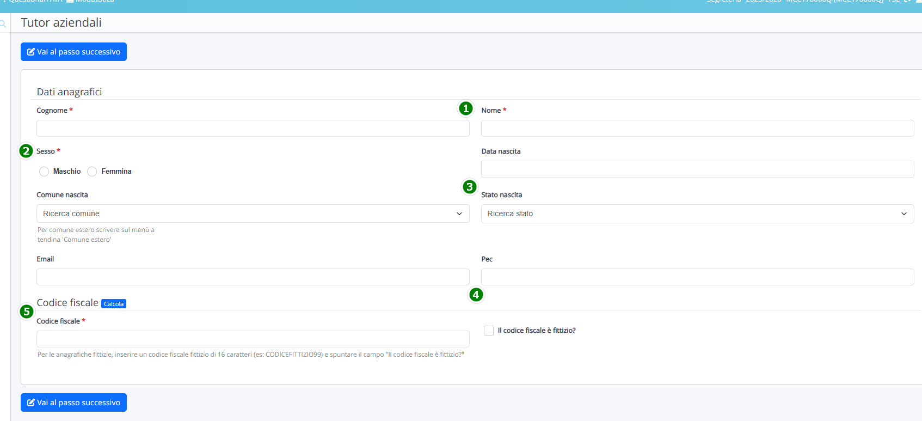Select the Femmina radio button

point(92,172)
